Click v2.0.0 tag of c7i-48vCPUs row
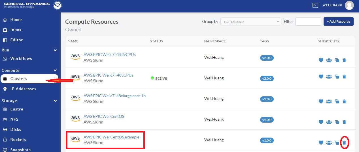Screen dimensions: 359x152 tap(267, 79)
